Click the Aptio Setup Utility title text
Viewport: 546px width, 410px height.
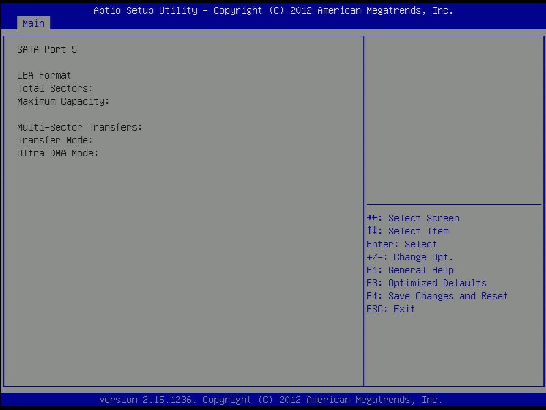coord(274,10)
